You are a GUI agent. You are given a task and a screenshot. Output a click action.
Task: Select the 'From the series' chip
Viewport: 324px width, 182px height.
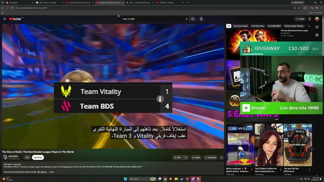258,26
